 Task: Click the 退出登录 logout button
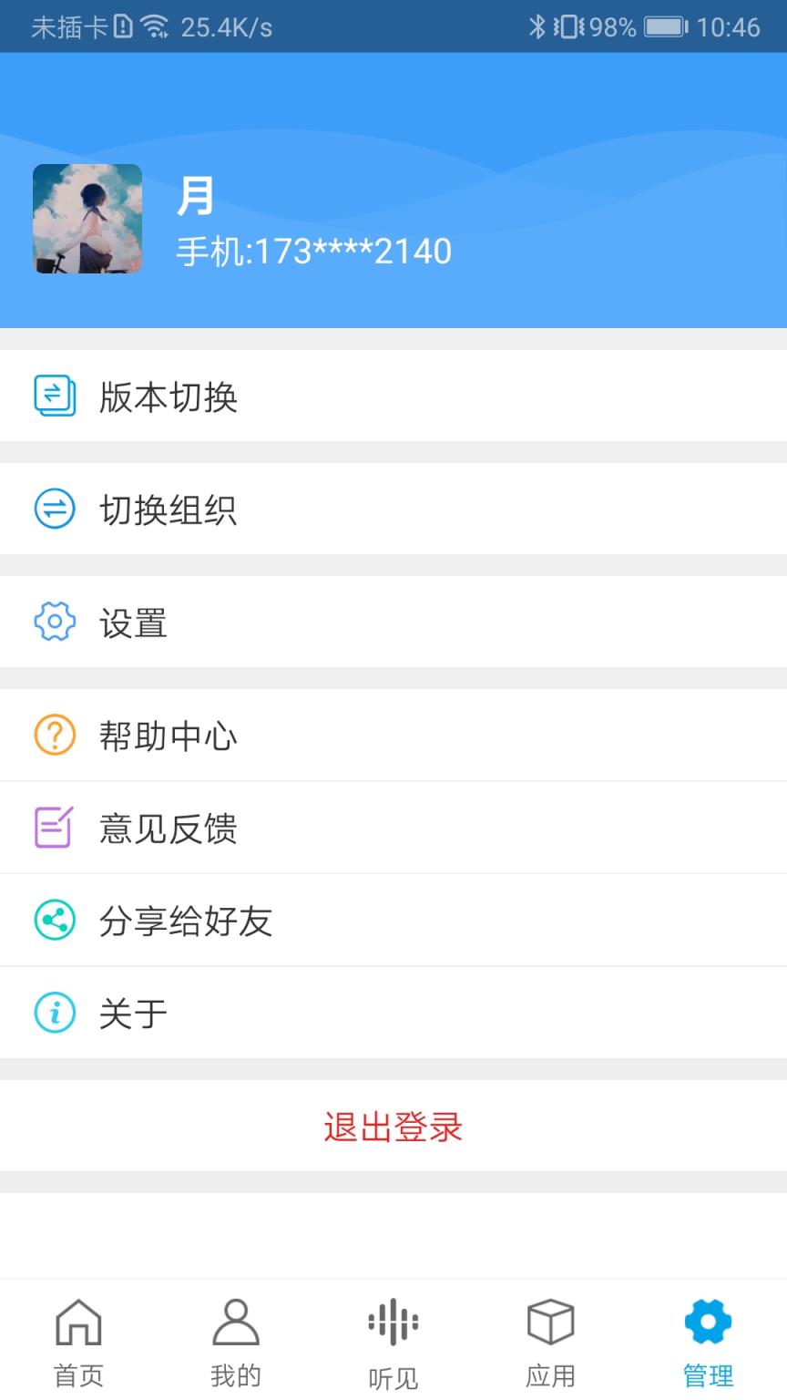[x=393, y=1127]
